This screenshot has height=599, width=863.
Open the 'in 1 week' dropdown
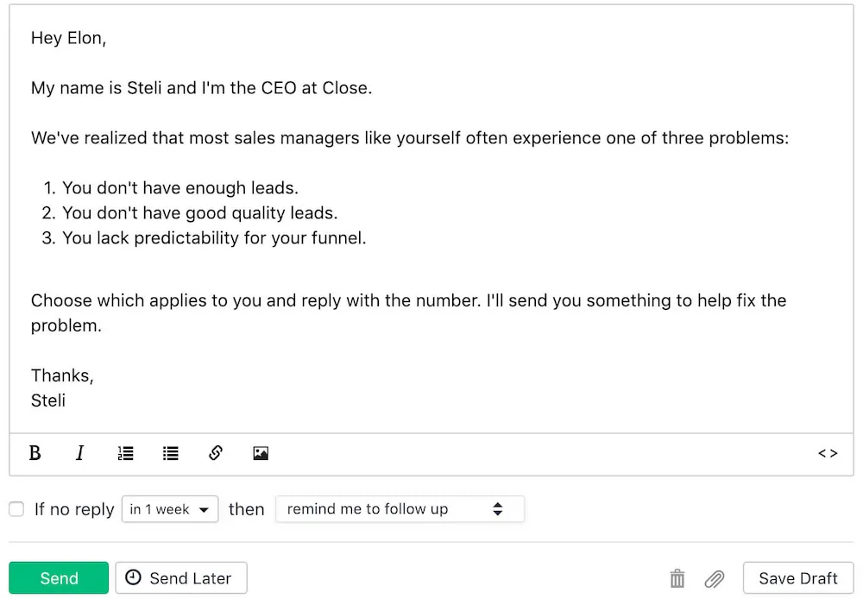pyautogui.click(x=170, y=509)
